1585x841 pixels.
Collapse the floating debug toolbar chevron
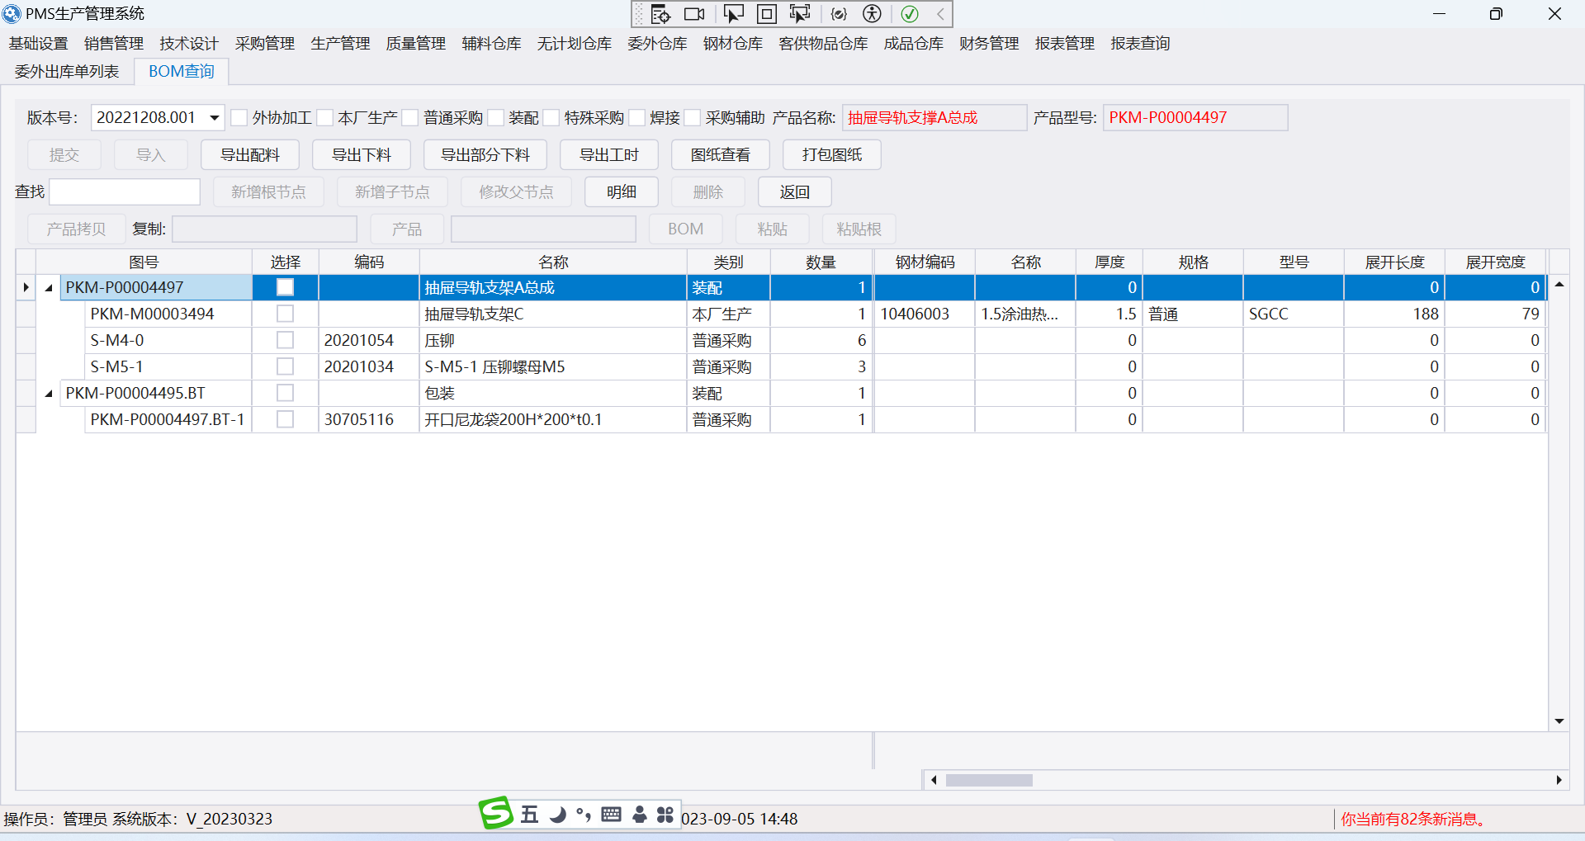coord(940,14)
